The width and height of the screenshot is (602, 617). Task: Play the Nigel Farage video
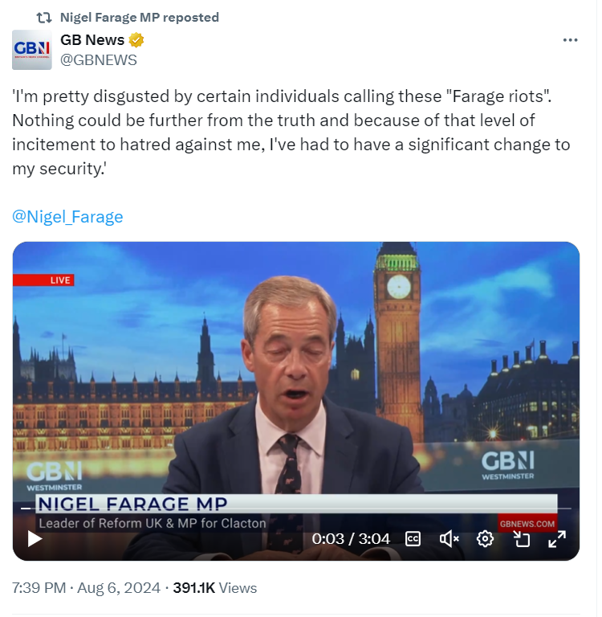coord(35,538)
